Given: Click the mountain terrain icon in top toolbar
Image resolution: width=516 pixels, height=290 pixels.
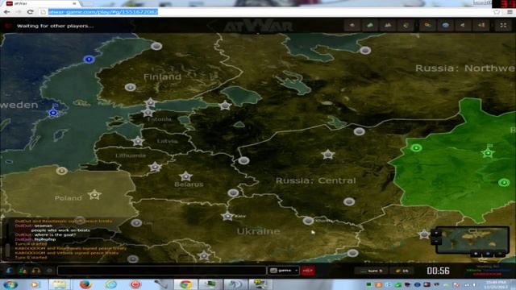Looking at the screenshot, I should tap(388, 25).
